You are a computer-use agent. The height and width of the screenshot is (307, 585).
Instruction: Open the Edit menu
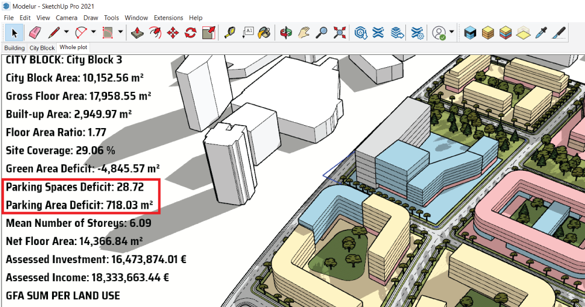tap(25, 18)
